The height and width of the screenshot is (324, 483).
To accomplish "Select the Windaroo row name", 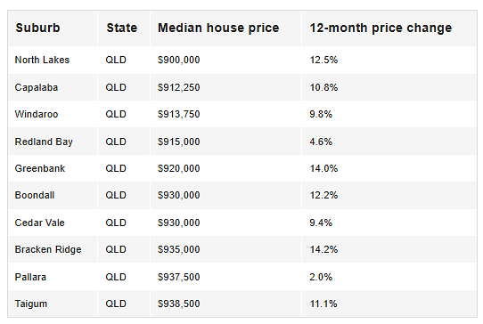I will pos(37,114).
